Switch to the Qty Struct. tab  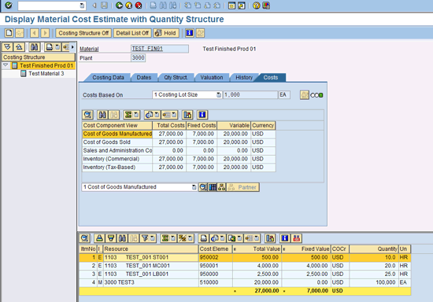click(176, 78)
